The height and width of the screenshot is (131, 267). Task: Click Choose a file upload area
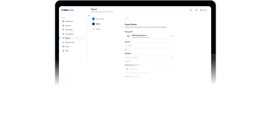(x=149, y=69)
